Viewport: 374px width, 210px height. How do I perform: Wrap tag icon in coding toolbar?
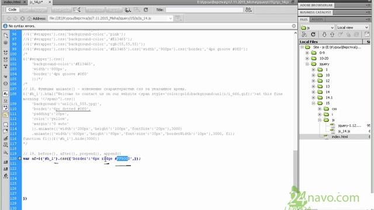point(6,138)
